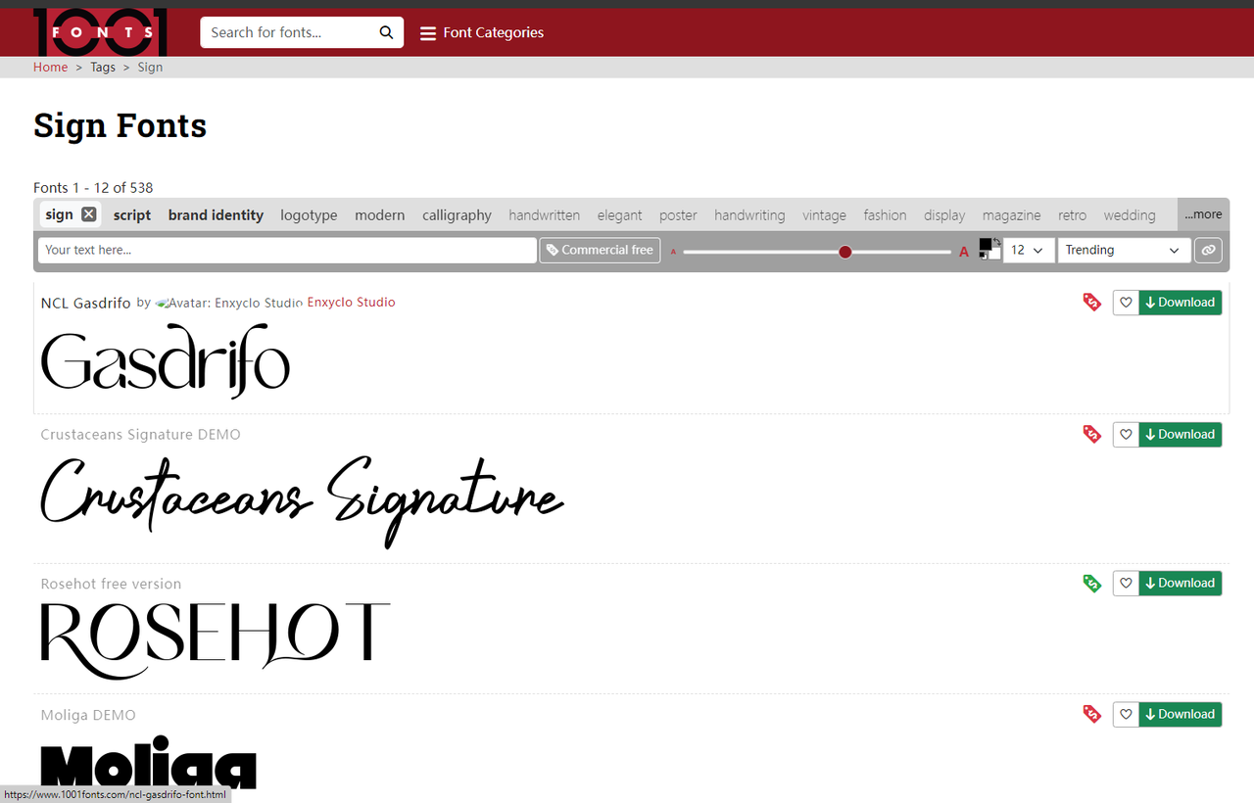Toggle the Commercial free filter
The height and width of the screenshot is (803, 1254).
point(600,251)
